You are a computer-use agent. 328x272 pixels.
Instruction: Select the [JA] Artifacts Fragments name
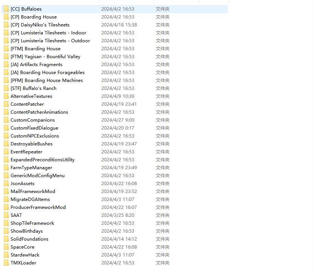(x=37, y=65)
